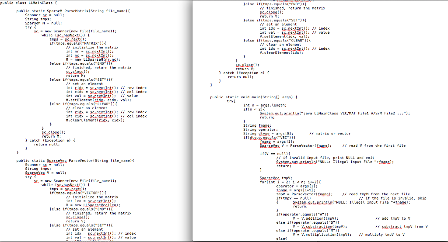Click the 'String fname;' declaration
Image resolution: width=448 pixels, height=242 pixels.
[257, 125]
